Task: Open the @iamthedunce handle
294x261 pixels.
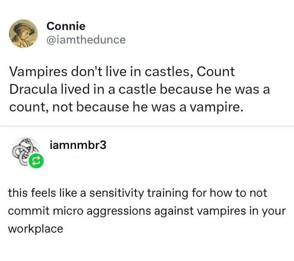Action: pos(86,40)
